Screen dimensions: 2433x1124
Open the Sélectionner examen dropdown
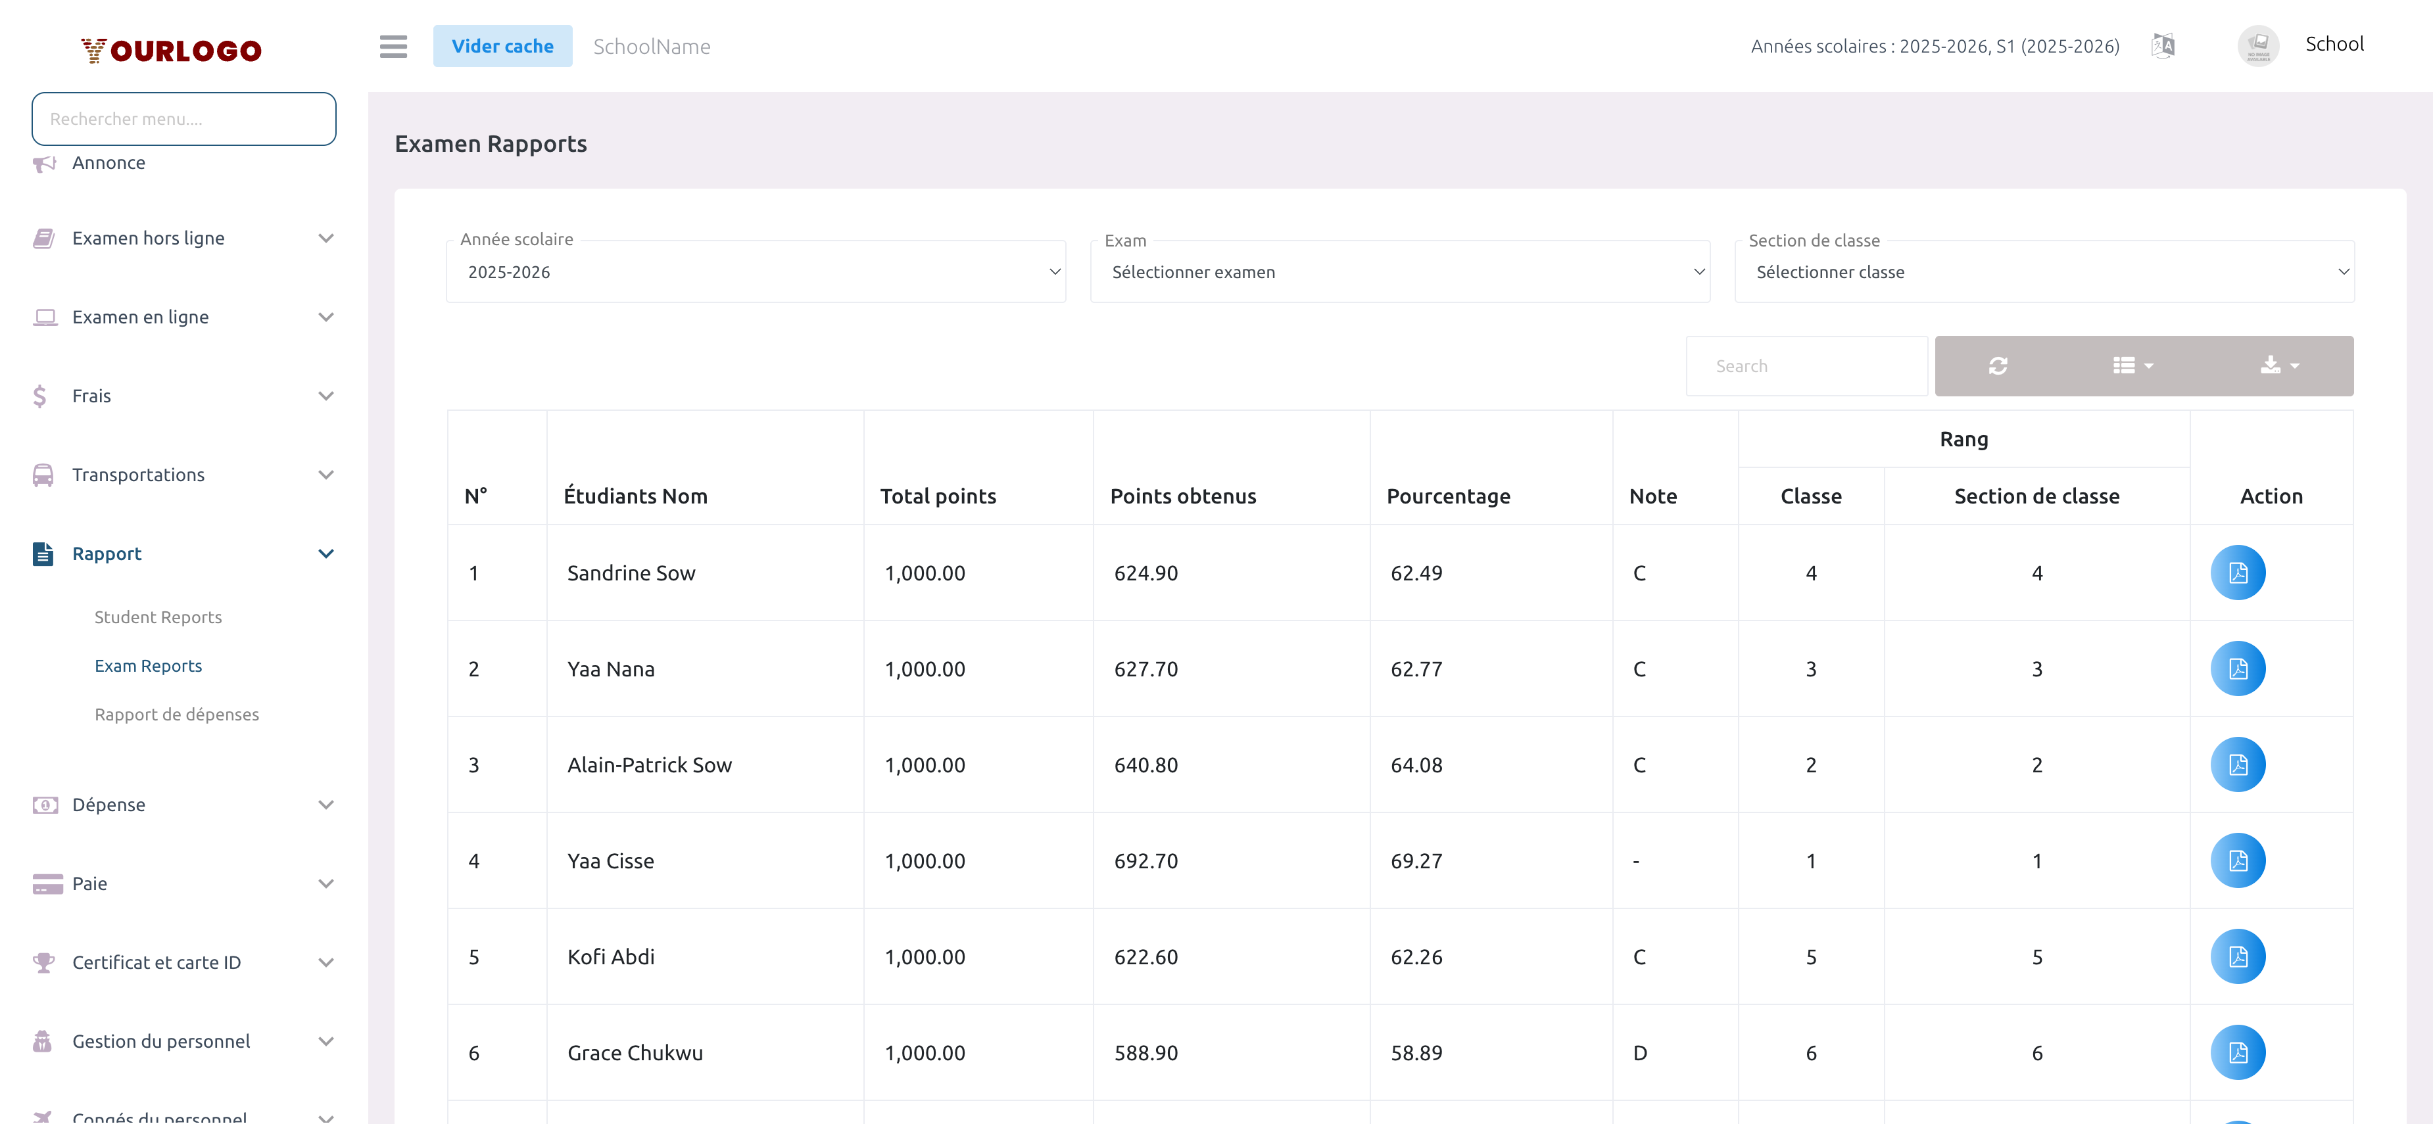point(1400,272)
